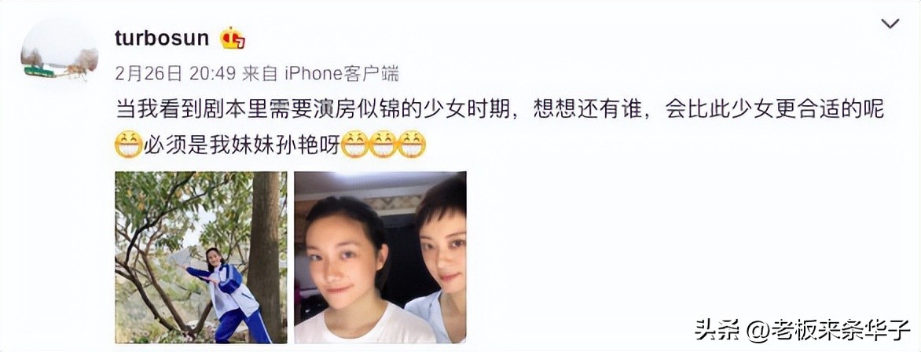Click the @老板来条华子 watermark text
Image resolution: width=921 pixels, height=352 pixels.
tap(829, 330)
